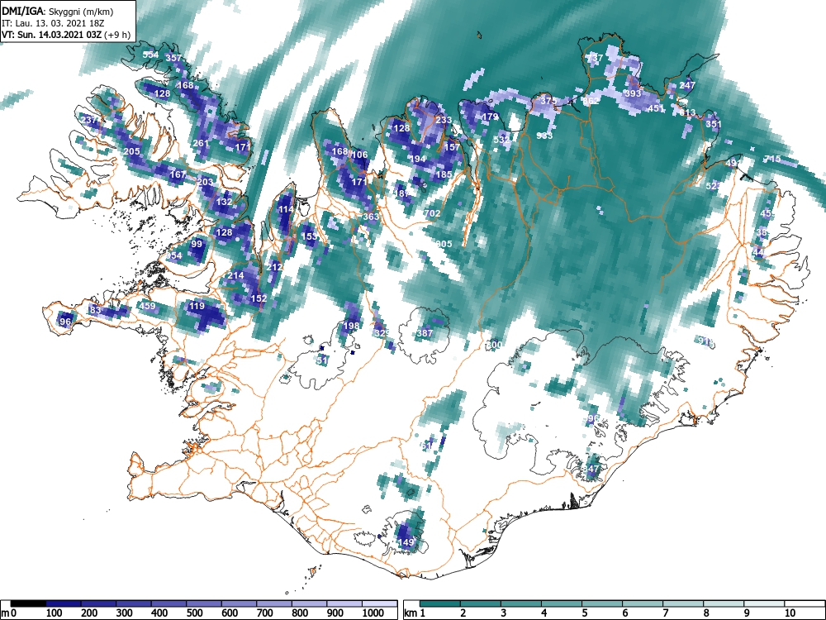Click visibility value 185 on the map
The image size is (826, 620).
[444, 174]
